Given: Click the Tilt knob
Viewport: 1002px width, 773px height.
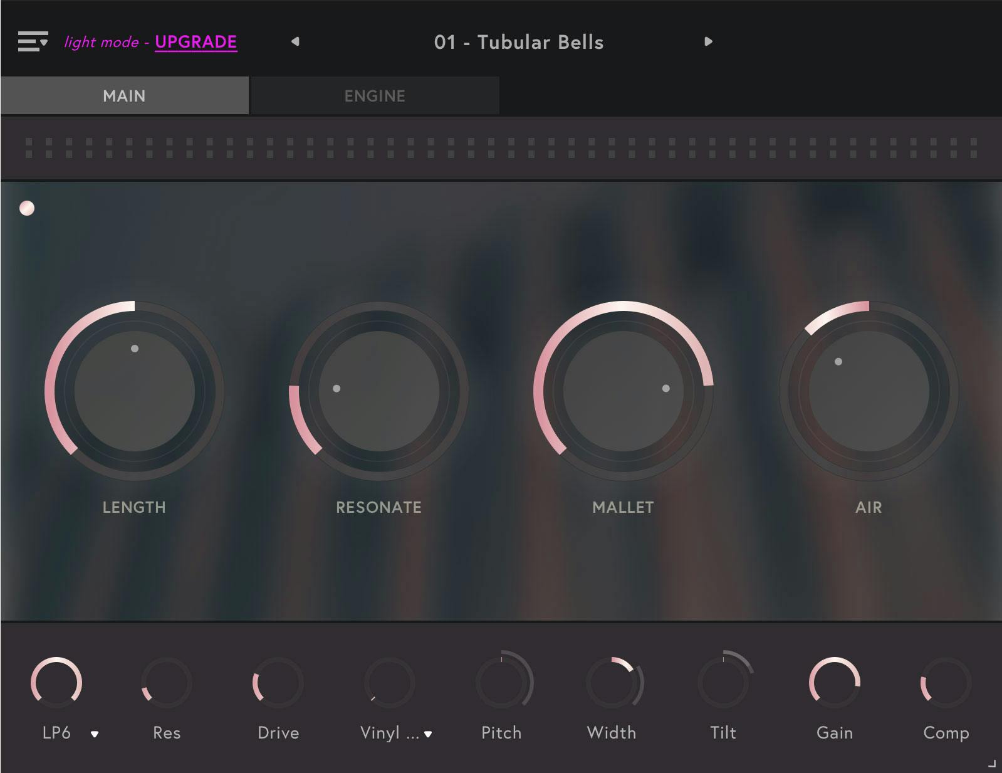Looking at the screenshot, I should 723,683.
